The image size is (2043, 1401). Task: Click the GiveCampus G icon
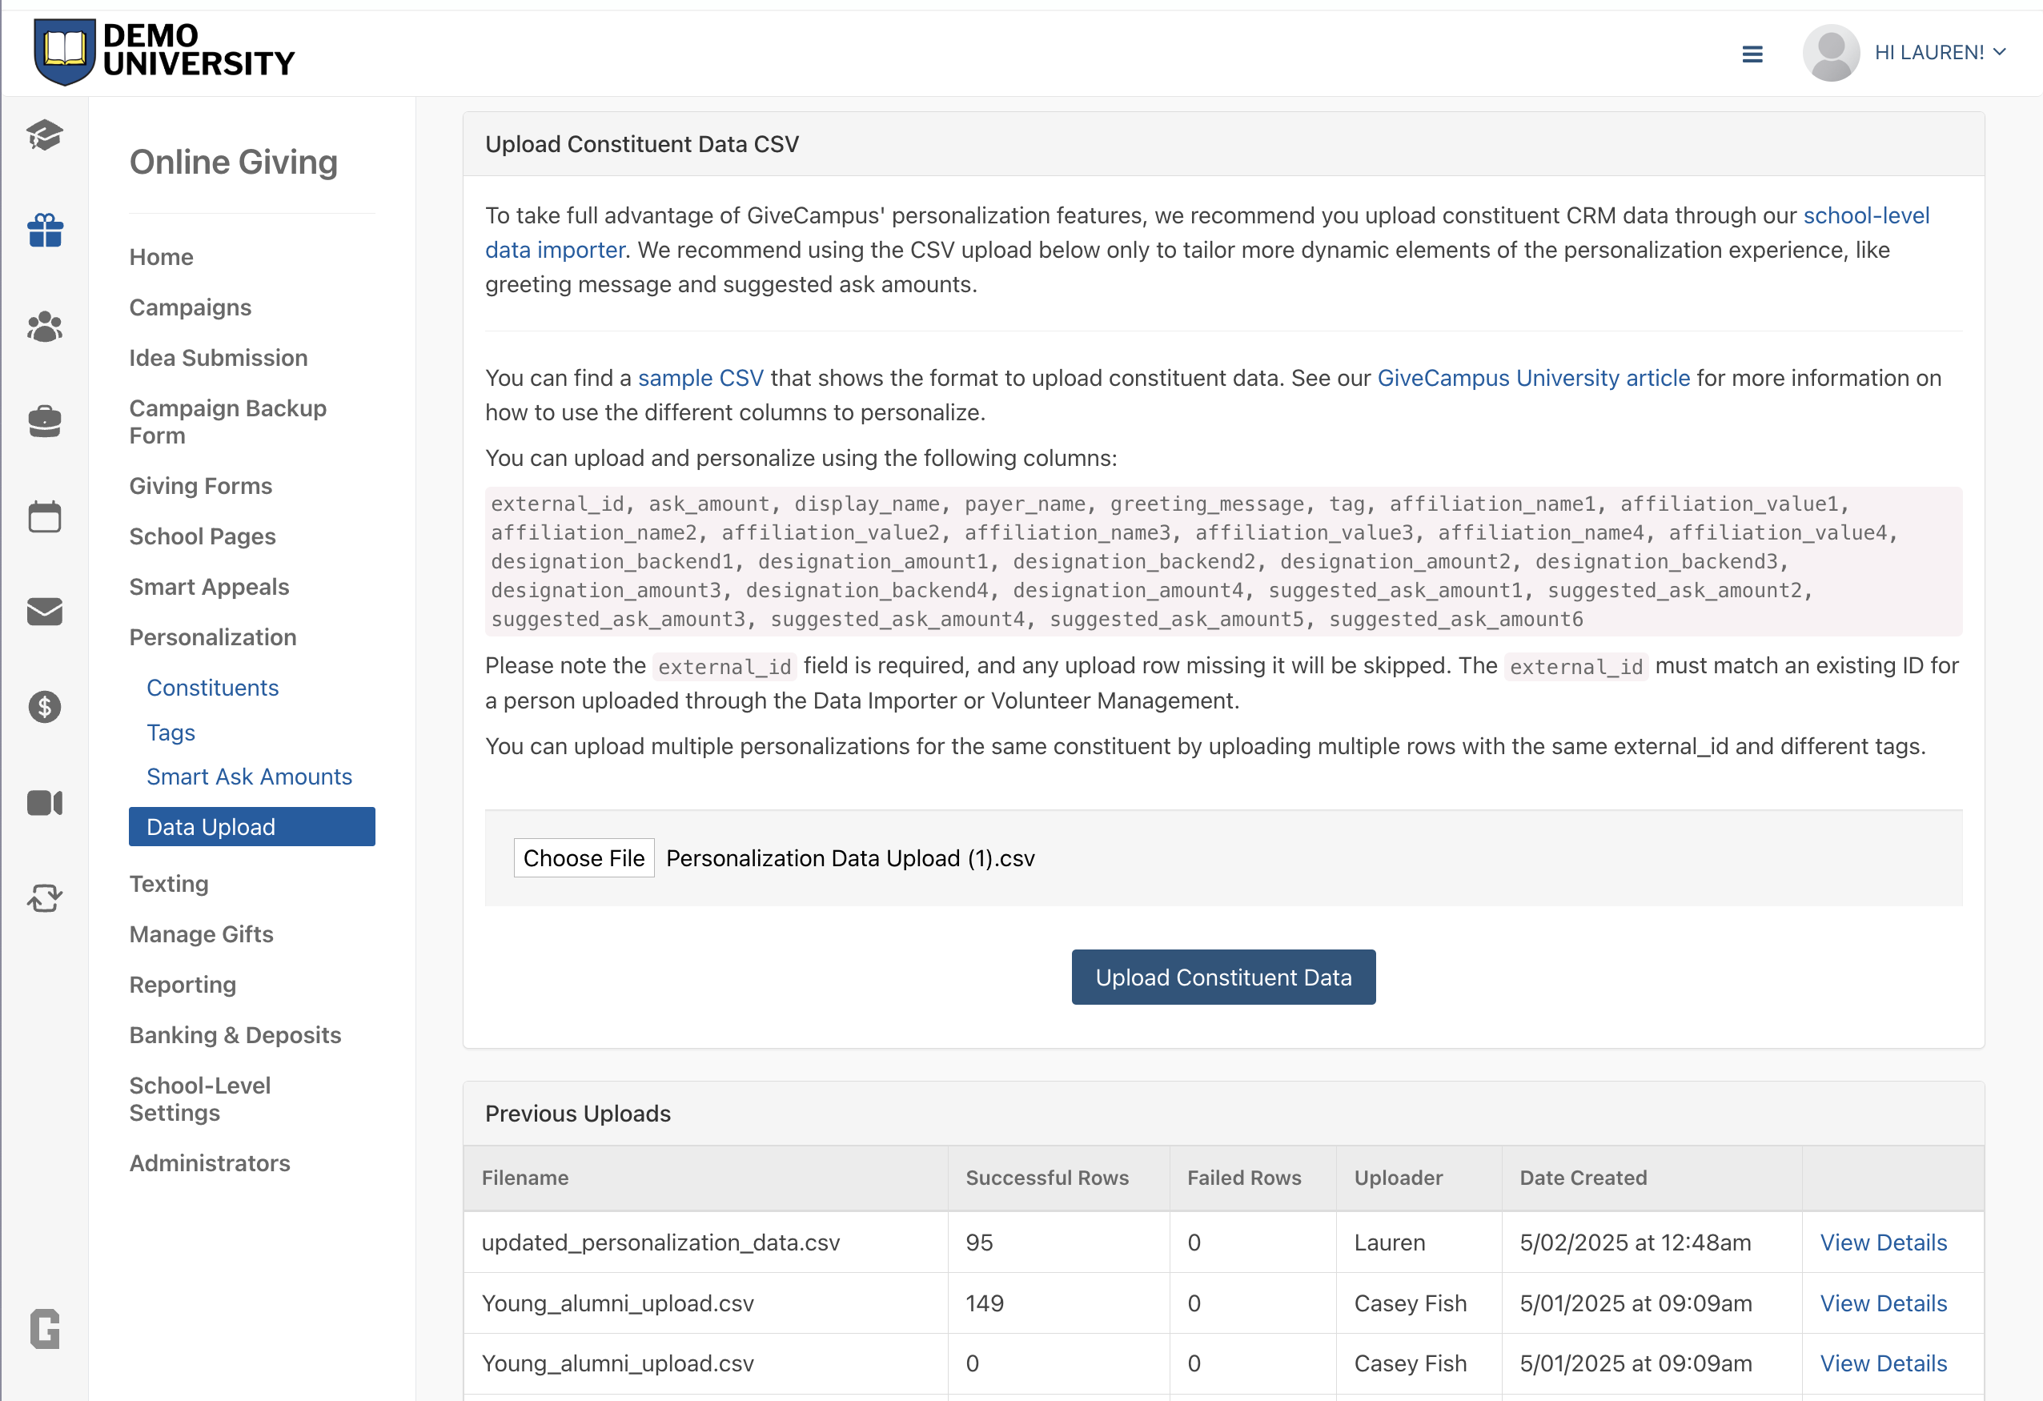click(x=45, y=1328)
